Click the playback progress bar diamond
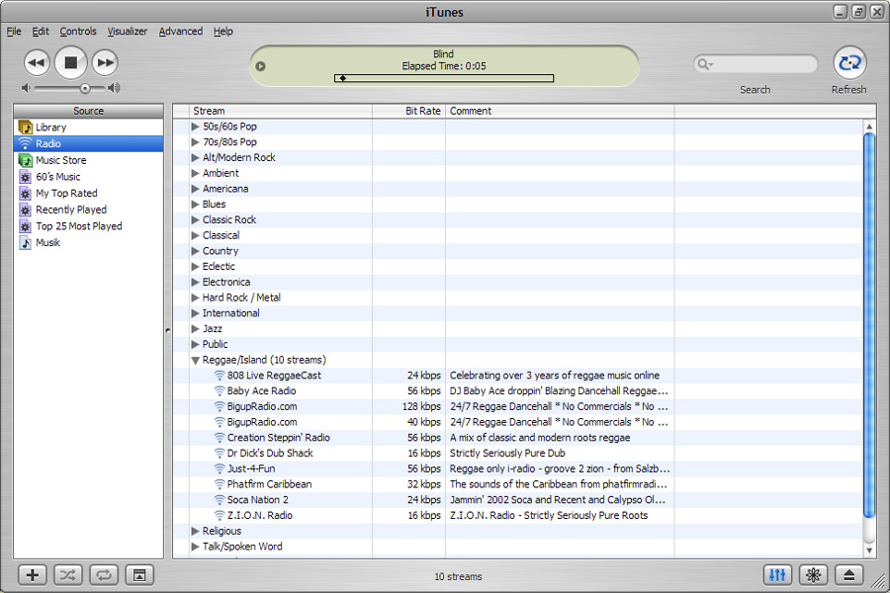The image size is (890, 593). pos(343,78)
